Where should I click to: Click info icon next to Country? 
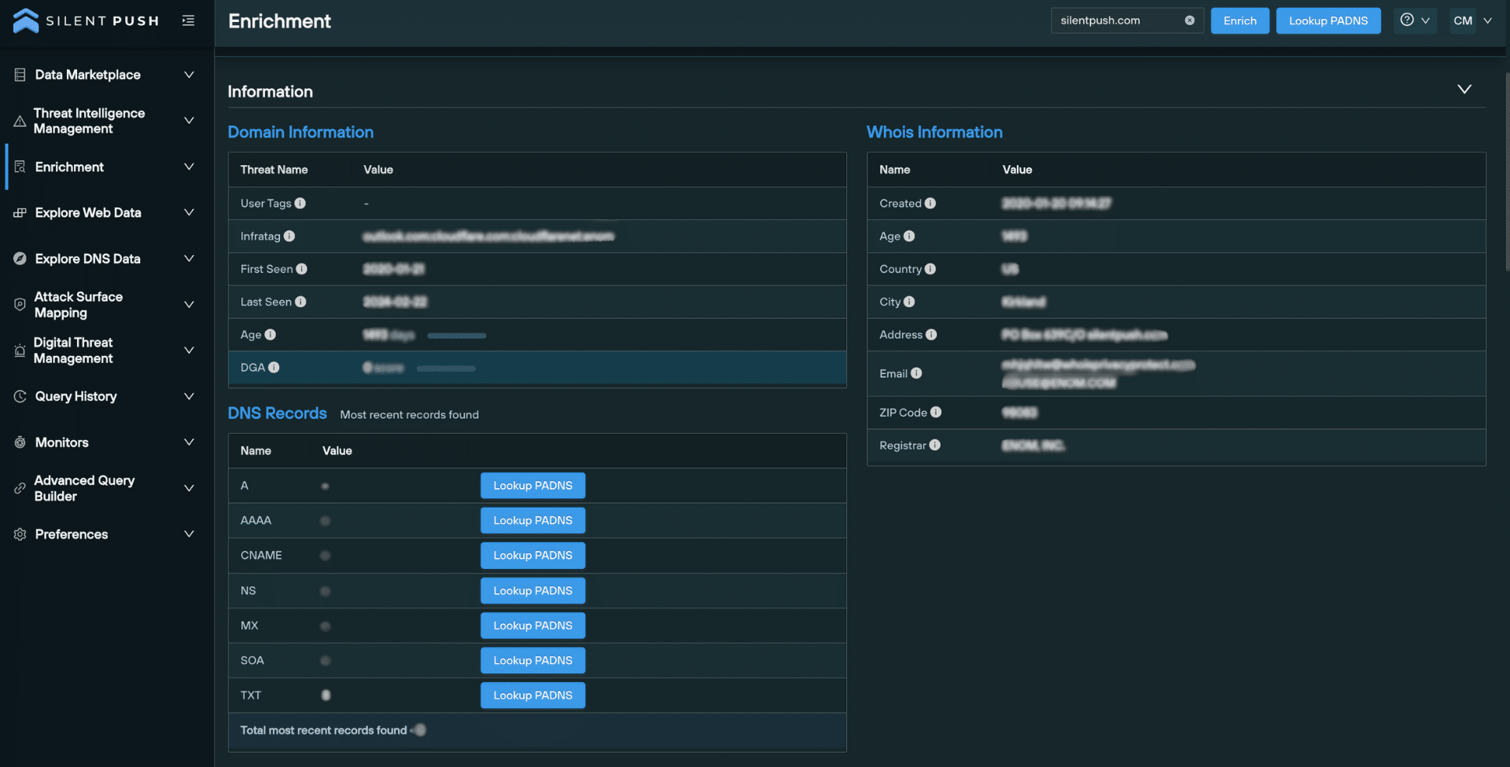coord(930,269)
